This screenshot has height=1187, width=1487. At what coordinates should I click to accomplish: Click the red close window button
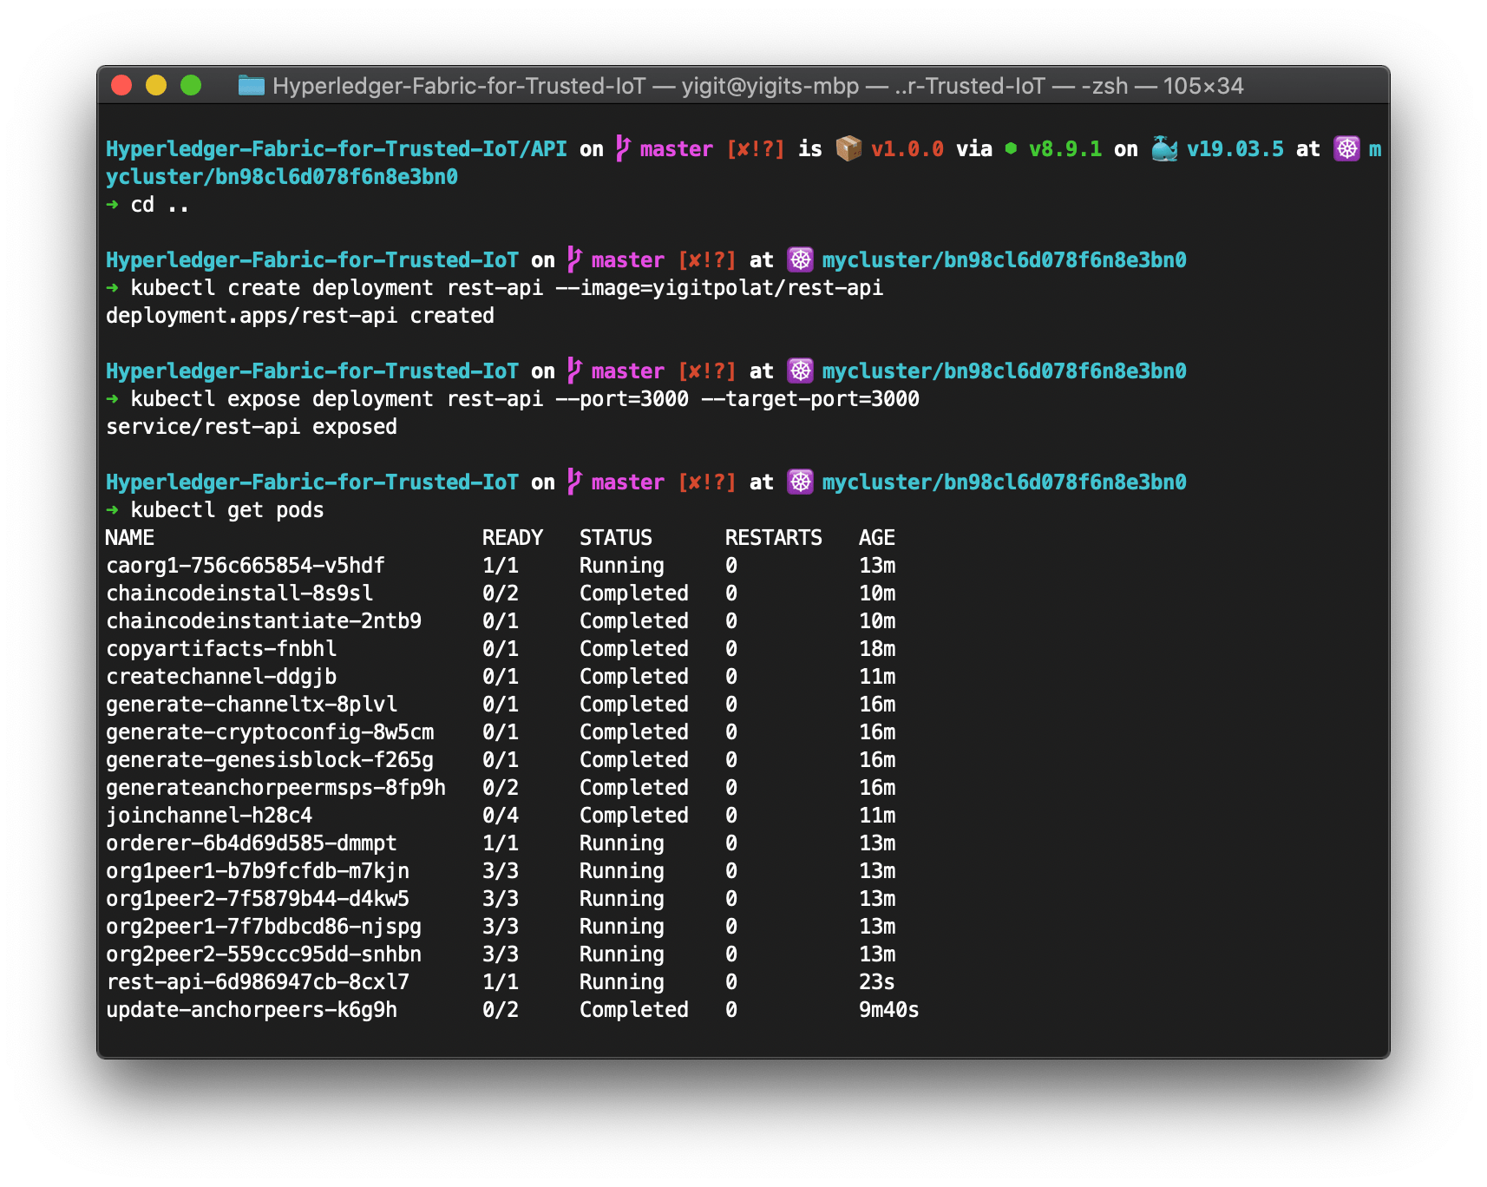(x=121, y=85)
